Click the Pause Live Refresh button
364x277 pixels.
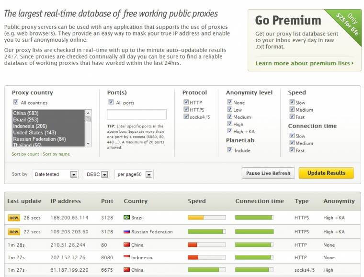(x=268, y=173)
